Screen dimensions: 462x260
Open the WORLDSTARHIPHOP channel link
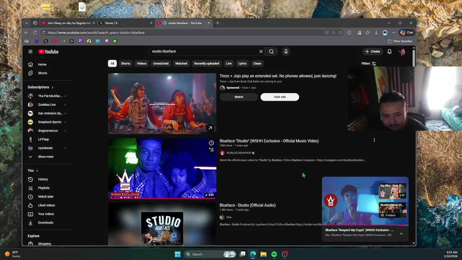pos(239,153)
